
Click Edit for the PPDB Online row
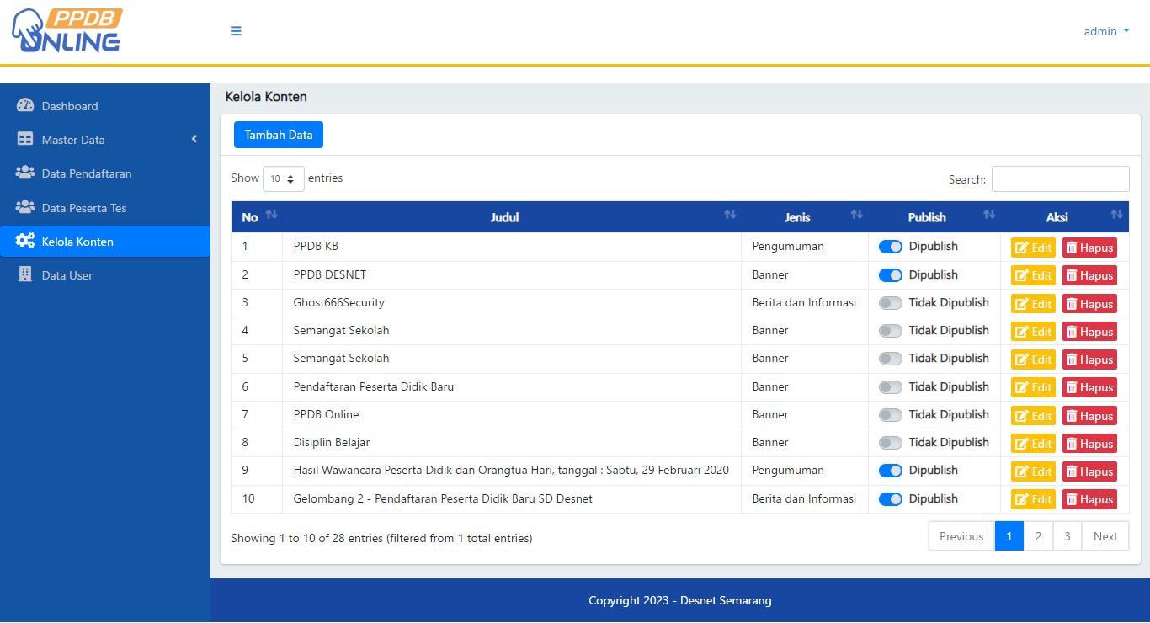pos(1033,416)
